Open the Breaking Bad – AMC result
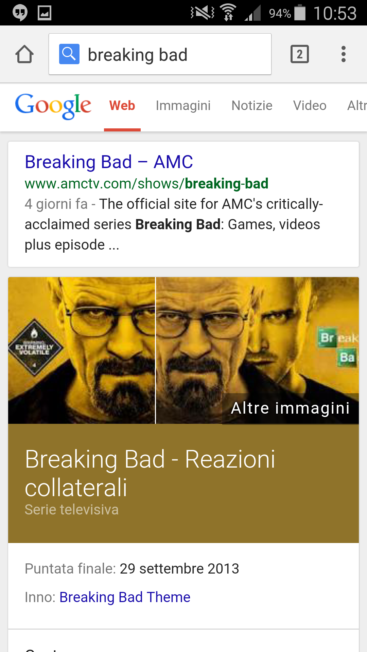This screenshot has width=367, height=652. point(109,162)
